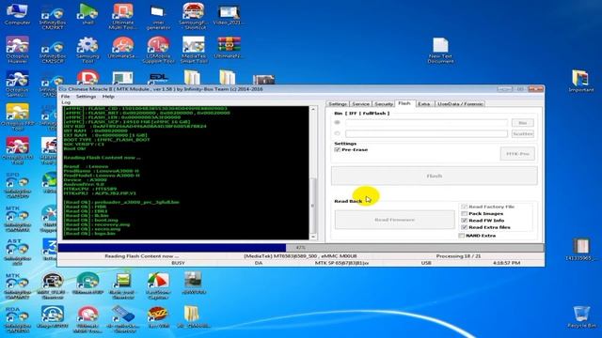This screenshot has width=602, height=338.
Task: Open the 141335965 file icon
Action: click(581, 249)
